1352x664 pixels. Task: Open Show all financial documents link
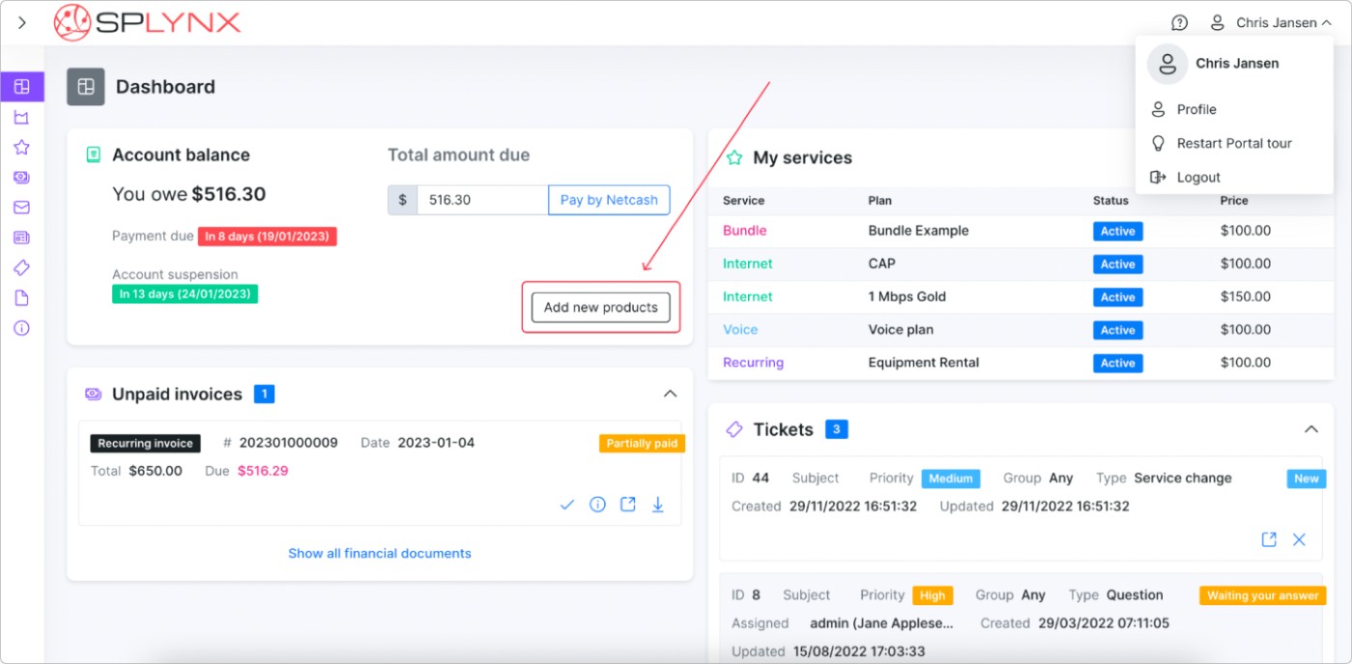point(379,553)
